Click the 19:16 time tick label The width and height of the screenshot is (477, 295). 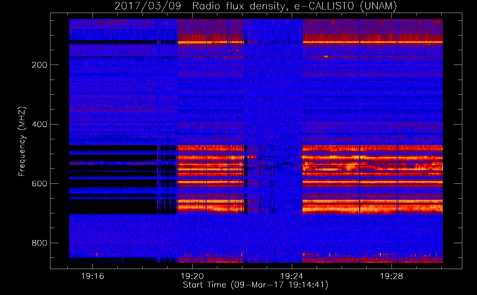pos(93,276)
